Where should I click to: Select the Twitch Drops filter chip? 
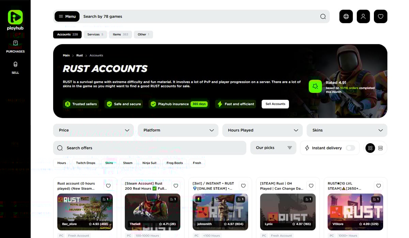coord(86,163)
